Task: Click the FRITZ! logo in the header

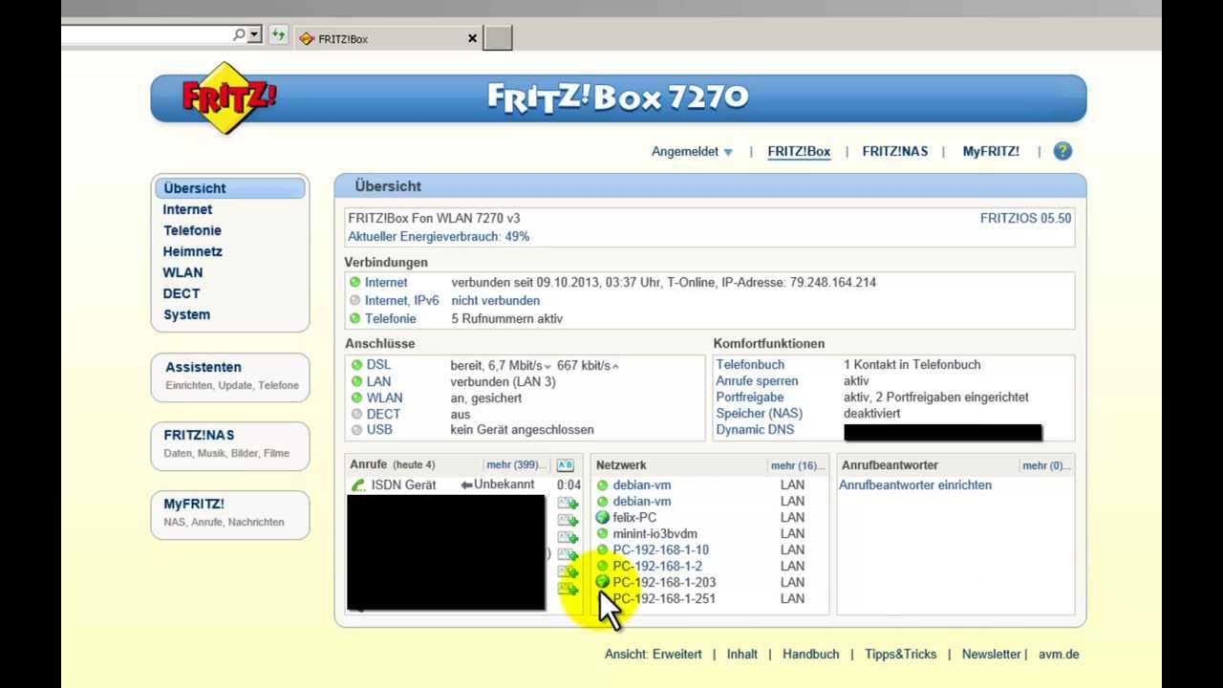Action: tap(228, 97)
